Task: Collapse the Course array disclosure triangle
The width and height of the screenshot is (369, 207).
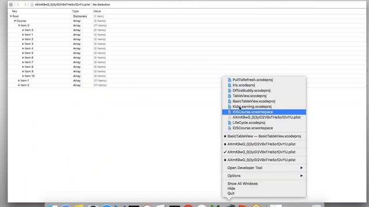Action: click(15, 21)
